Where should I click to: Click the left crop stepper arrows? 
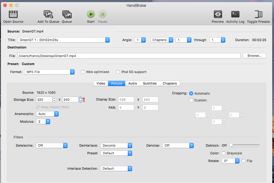208,115
